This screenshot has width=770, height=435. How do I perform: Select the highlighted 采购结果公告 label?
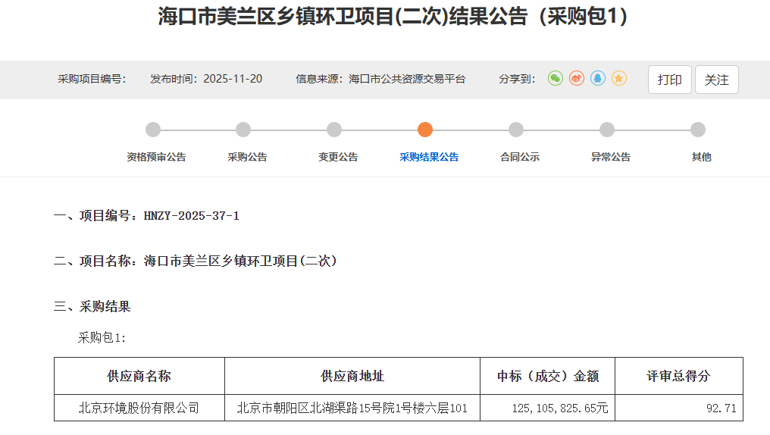point(429,158)
